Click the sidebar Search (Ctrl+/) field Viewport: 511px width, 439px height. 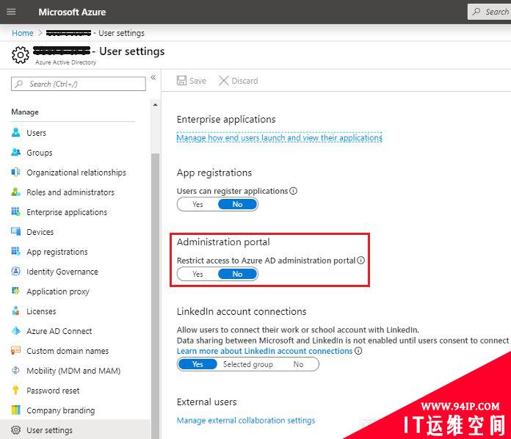point(79,84)
